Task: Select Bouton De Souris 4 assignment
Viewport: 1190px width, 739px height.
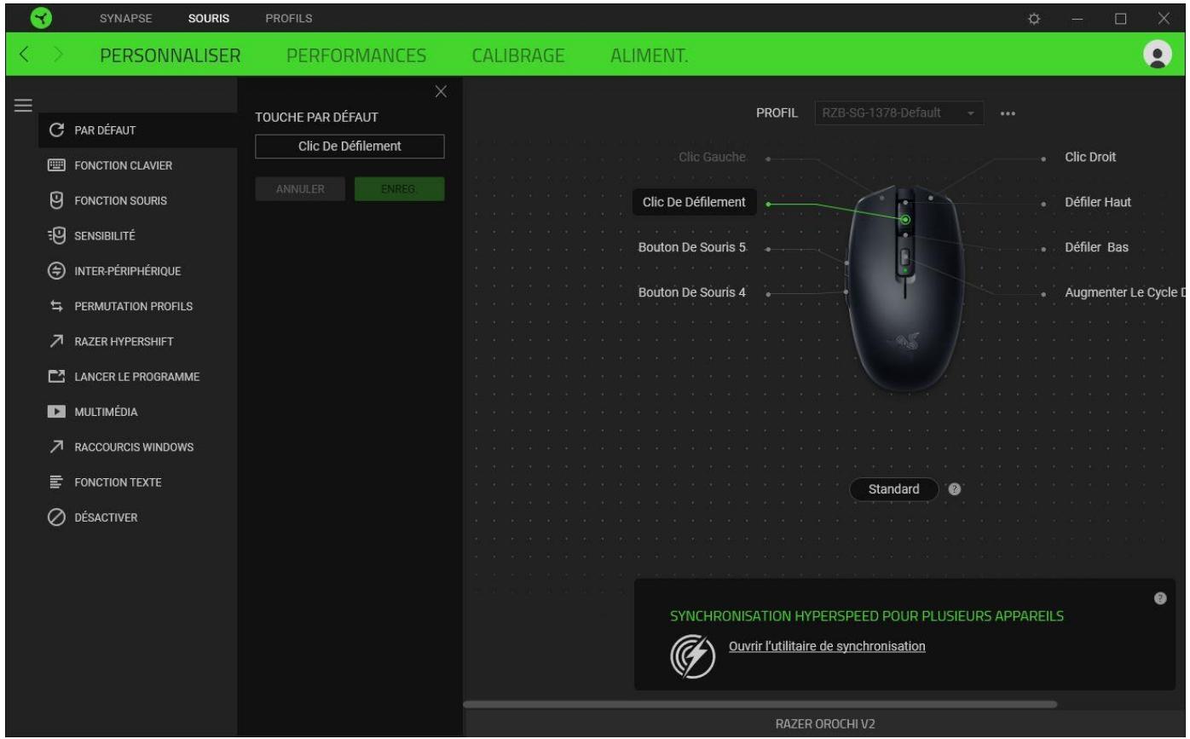Action: pyautogui.click(x=692, y=292)
